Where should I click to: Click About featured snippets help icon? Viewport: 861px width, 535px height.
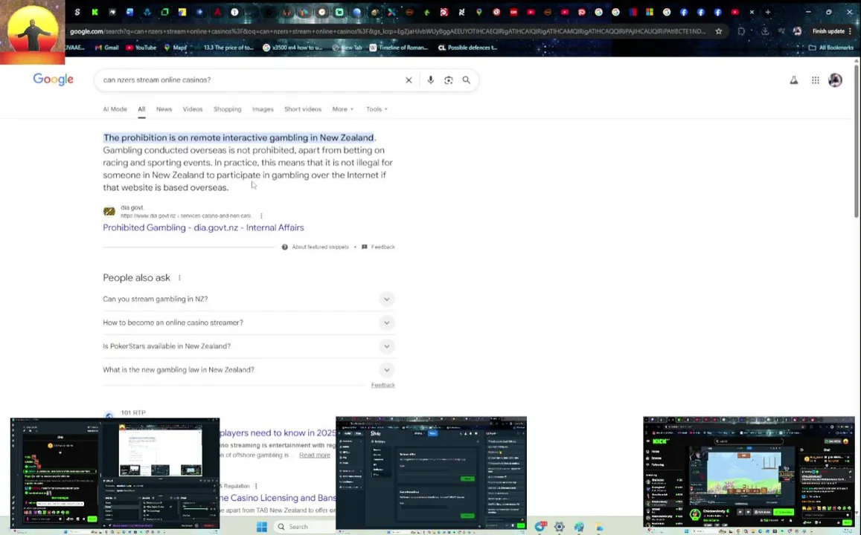tap(284, 247)
